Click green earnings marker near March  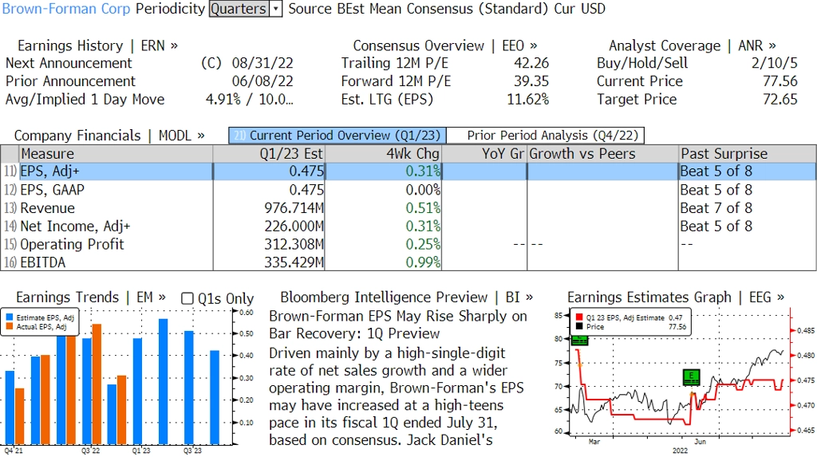579,341
